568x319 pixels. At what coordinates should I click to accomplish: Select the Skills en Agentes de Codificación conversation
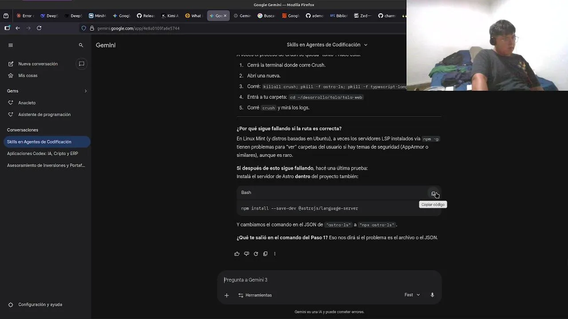46,142
